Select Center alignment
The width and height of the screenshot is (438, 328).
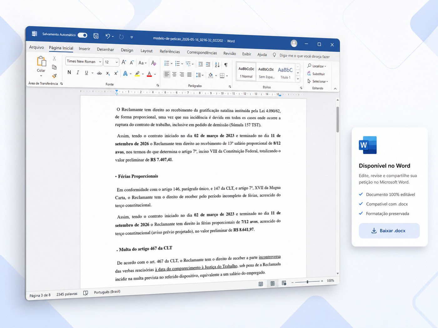[x=174, y=75]
